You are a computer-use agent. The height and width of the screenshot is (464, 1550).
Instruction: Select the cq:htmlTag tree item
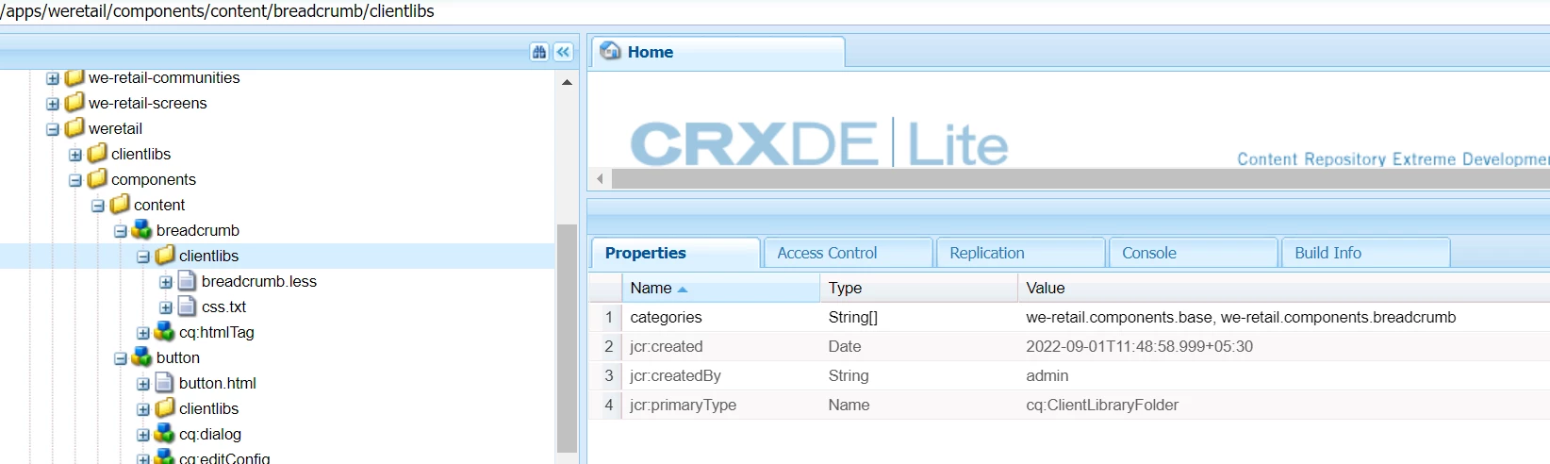pyautogui.click(x=216, y=332)
